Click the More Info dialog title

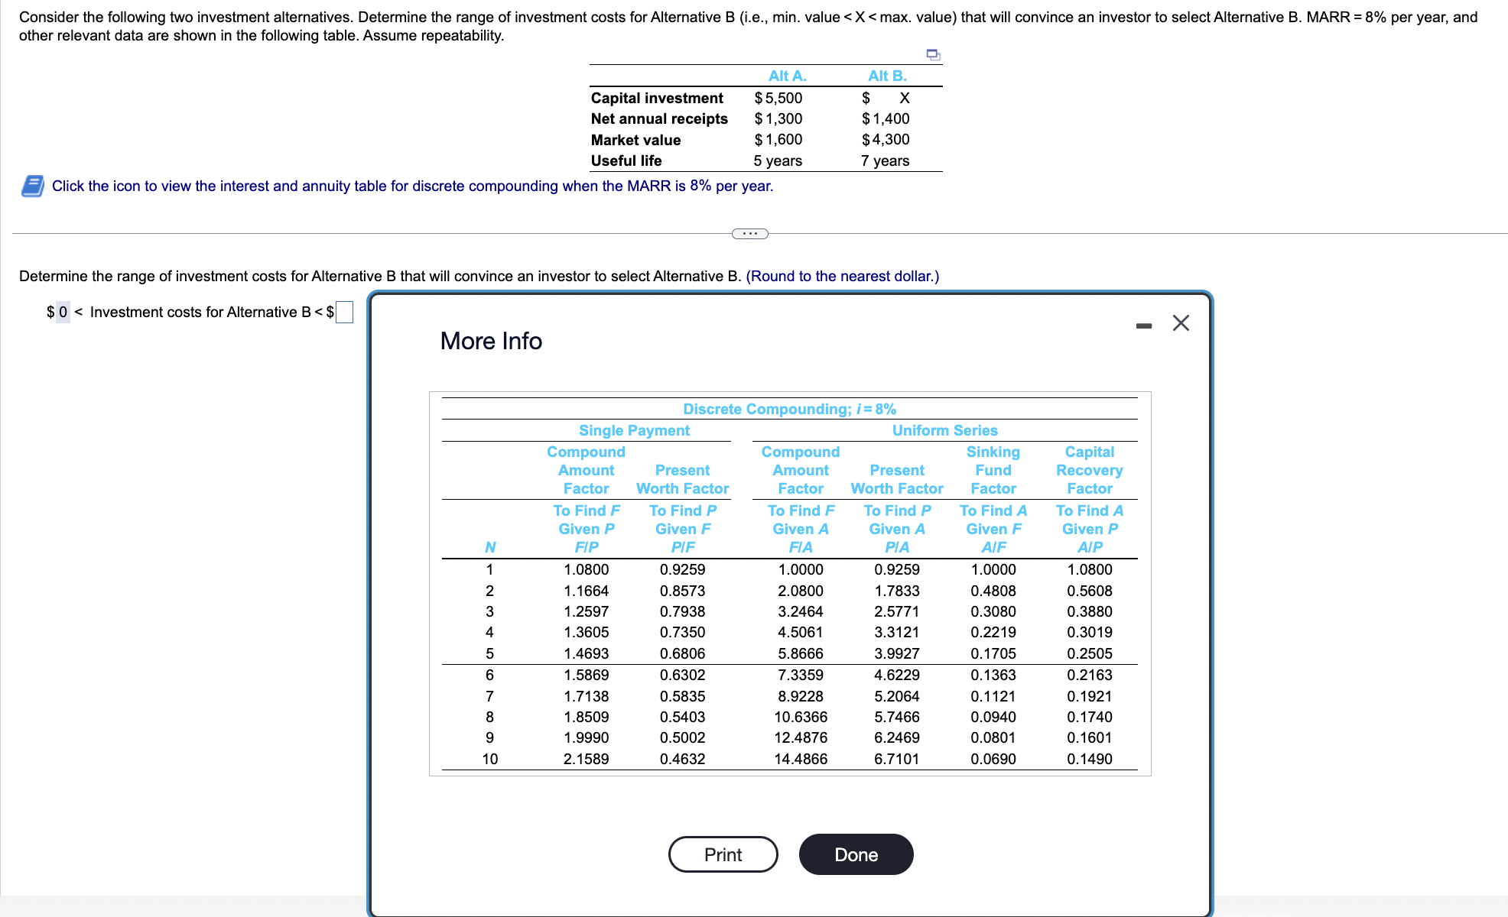490,341
